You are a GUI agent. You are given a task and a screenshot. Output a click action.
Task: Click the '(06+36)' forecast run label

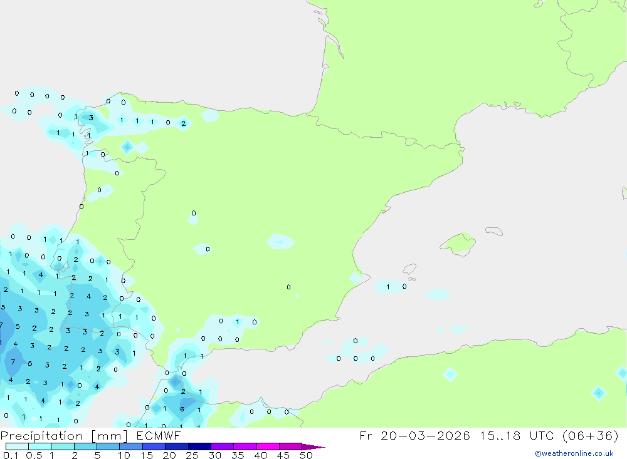(x=590, y=435)
